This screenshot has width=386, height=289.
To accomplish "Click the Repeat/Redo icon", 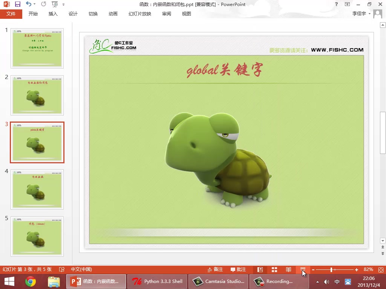I will 44,4.
